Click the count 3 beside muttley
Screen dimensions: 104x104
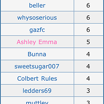pyautogui.click(x=88, y=102)
